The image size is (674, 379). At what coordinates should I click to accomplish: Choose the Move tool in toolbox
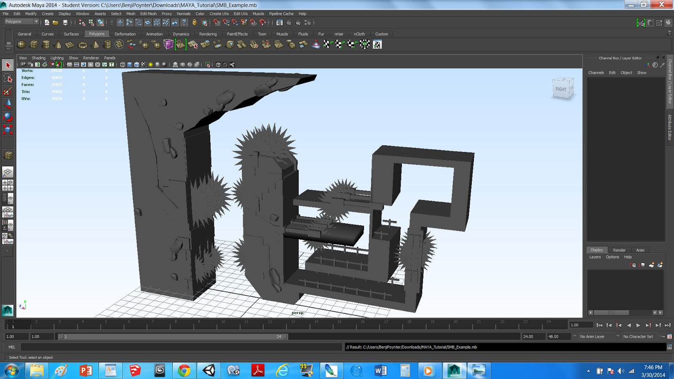(x=8, y=104)
